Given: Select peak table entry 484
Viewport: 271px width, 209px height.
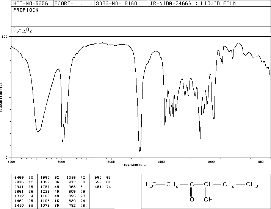Looking at the screenshot, I should pyautogui.click(x=98, y=187).
